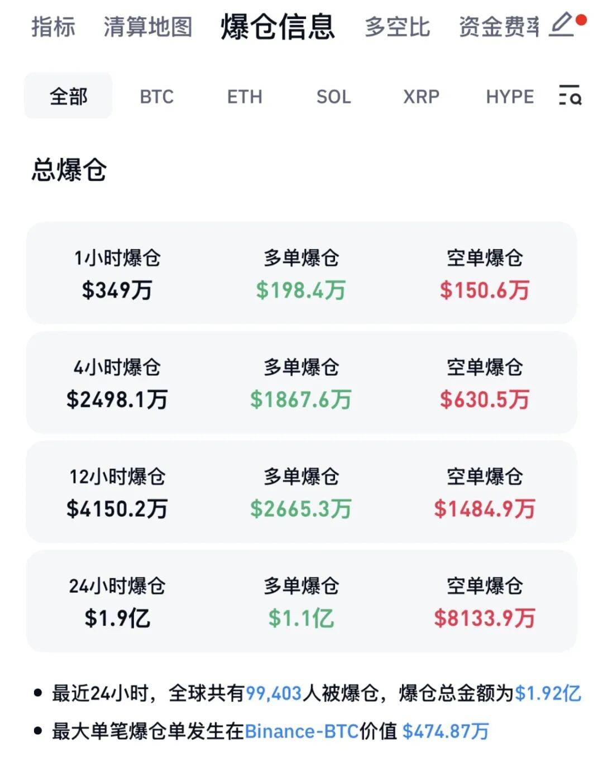Screen dimensions: 603x760
Task: Open the Binance-BTC largest liquidation link
Action: 301,731
